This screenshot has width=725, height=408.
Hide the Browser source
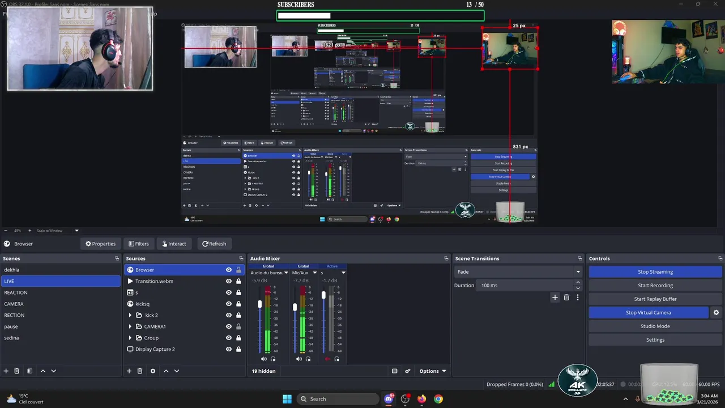(229, 270)
